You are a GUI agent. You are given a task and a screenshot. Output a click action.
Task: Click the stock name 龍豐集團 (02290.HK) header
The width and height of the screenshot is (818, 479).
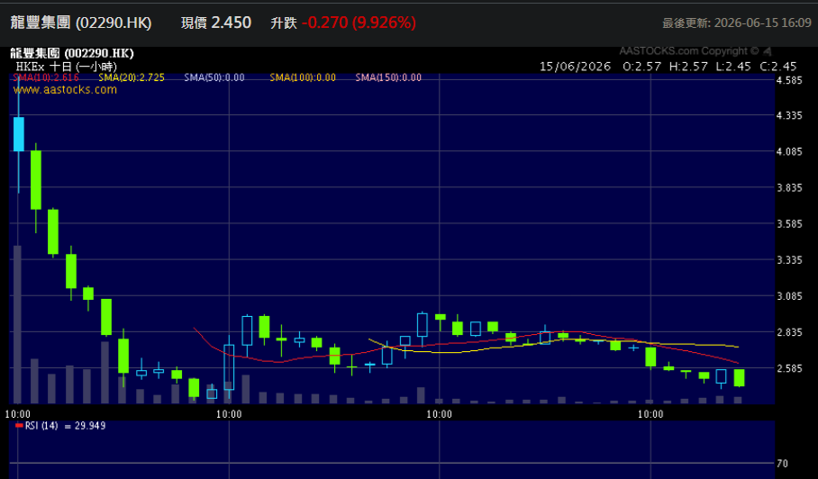click(x=81, y=23)
